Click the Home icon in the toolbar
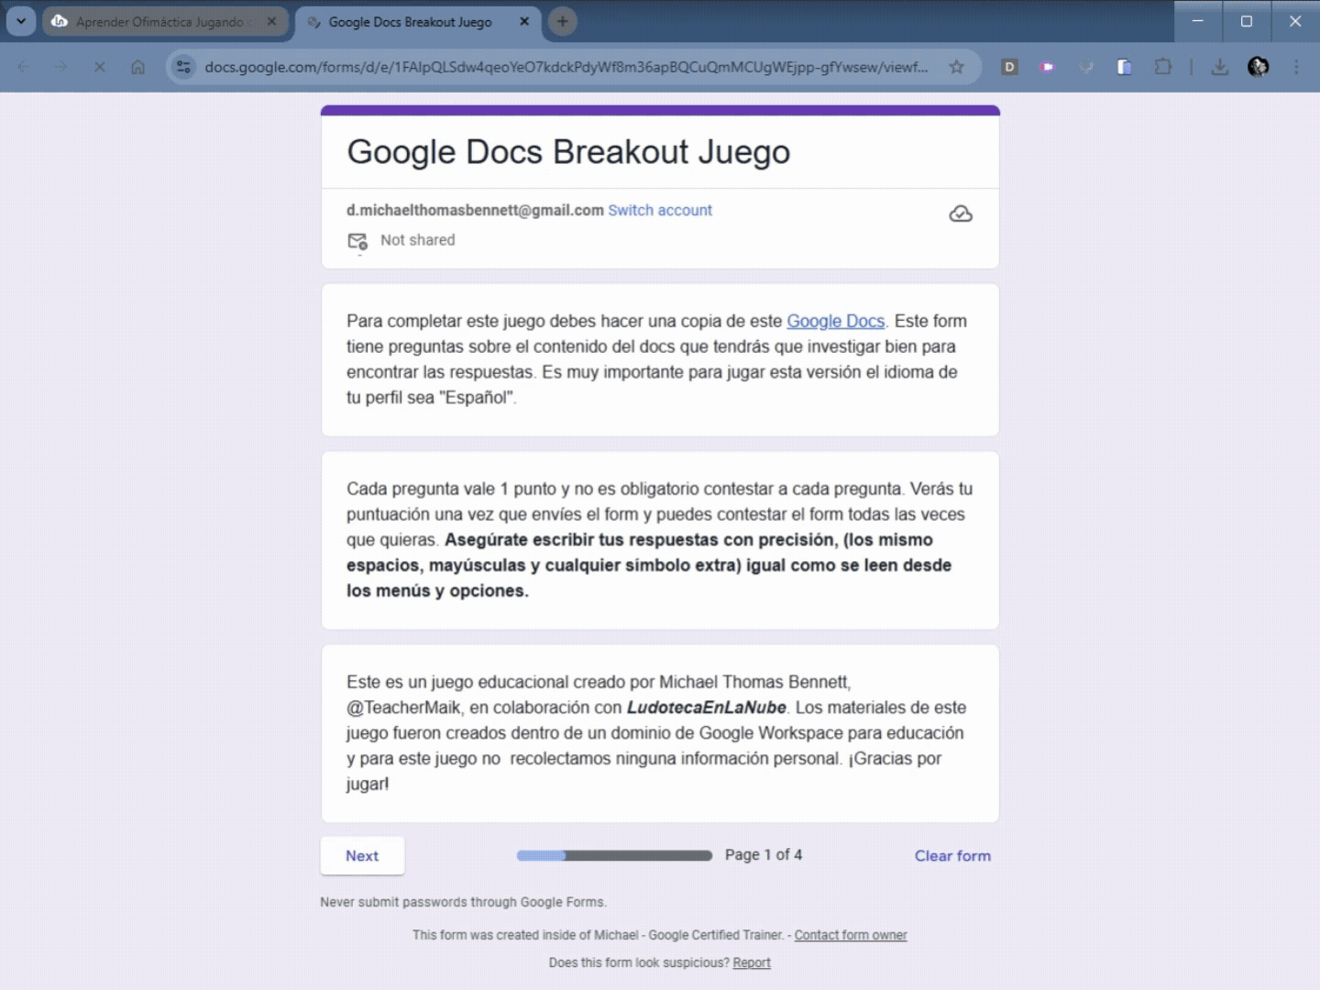Image resolution: width=1320 pixels, height=990 pixels. click(137, 67)
